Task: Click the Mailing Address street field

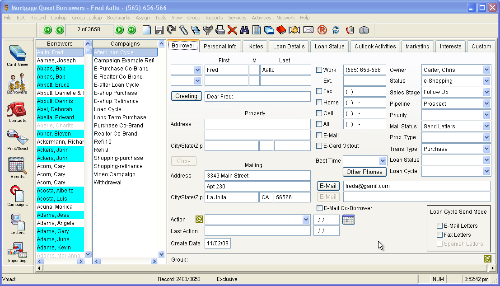Action: (257, 176)
